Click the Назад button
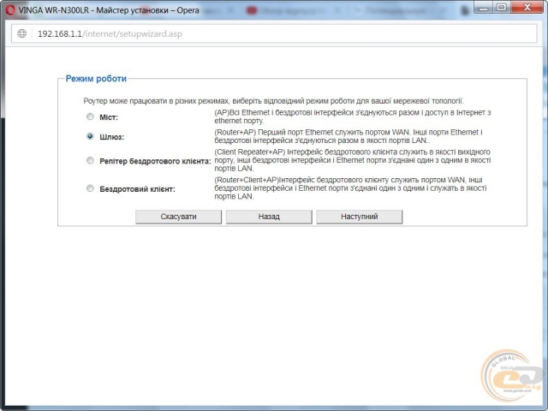The image size is (548, 411). point(269,217)
